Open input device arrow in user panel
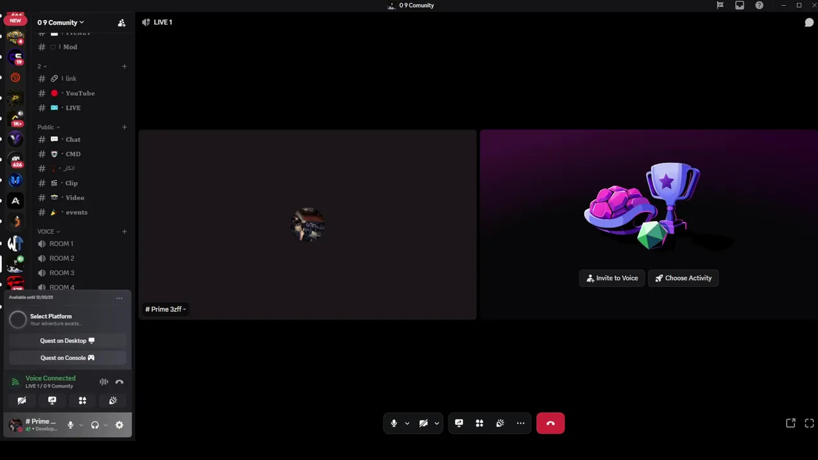This screenshot has height=460, width=818. 81,425
